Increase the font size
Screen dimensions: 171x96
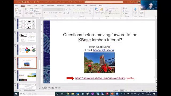[64, 9]
